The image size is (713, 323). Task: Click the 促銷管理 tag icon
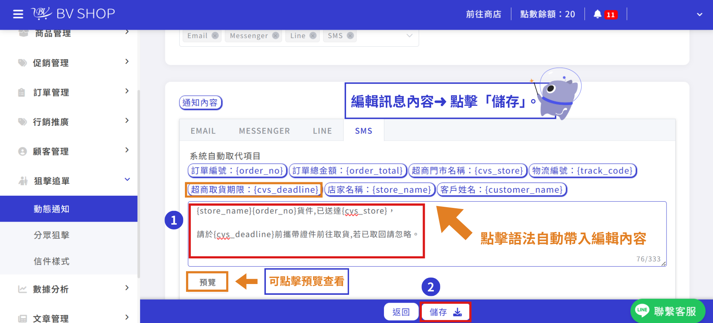click(x=23, y=63)
